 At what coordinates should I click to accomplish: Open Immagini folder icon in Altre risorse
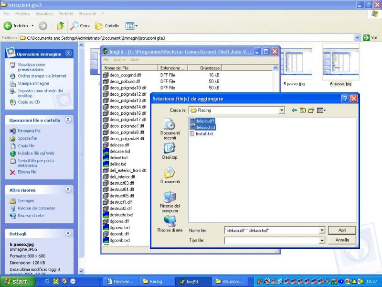[x=12, y=201]
